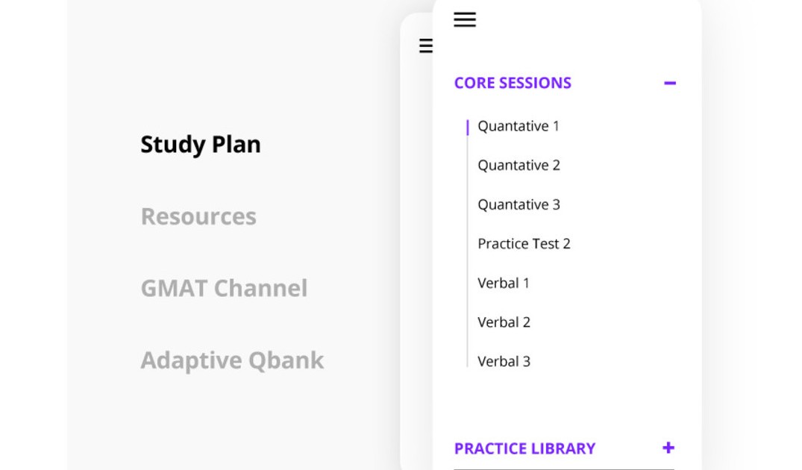Select the Verbal 1 session
Image resolution: width=802 pixels, height=470 pixels.
504,283
